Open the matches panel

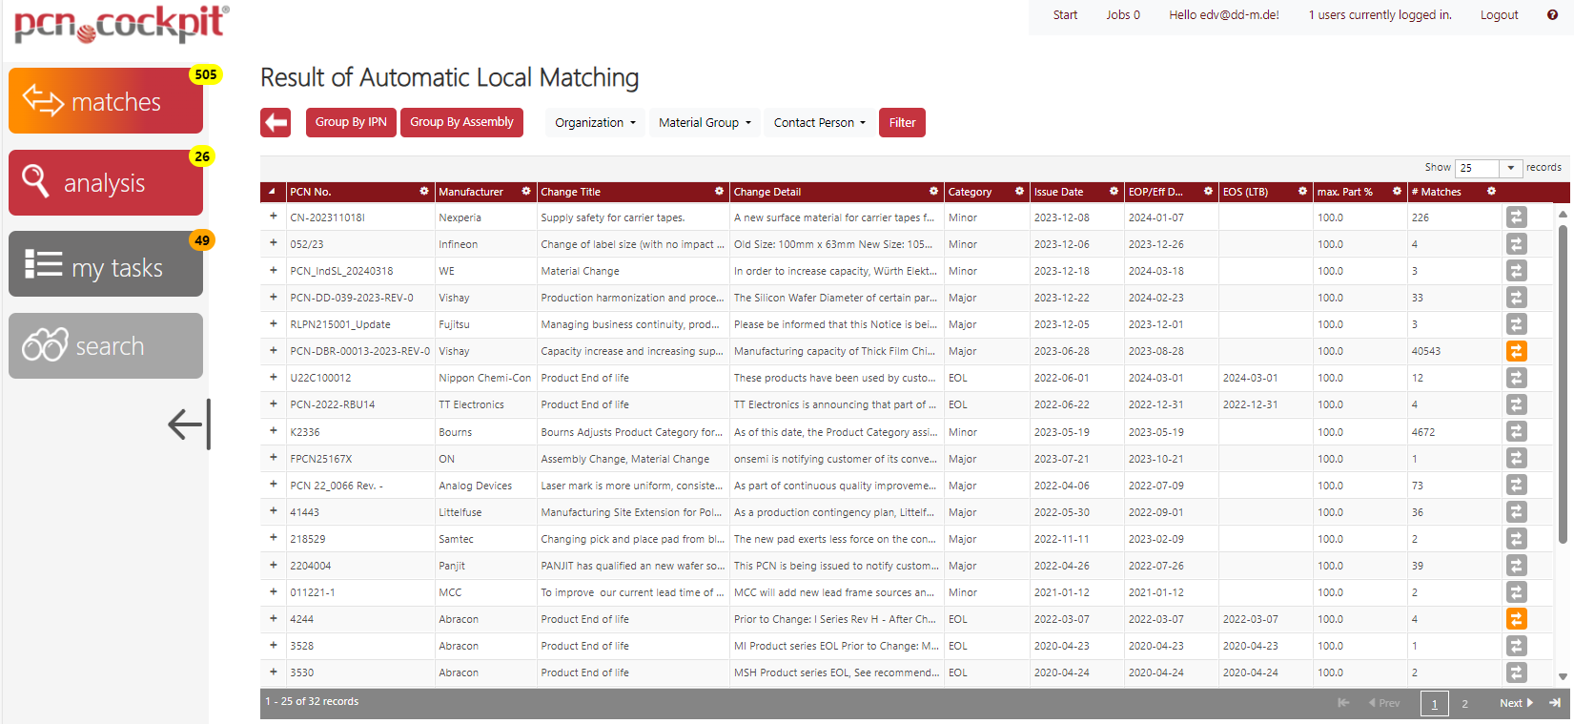coord(106,100)
